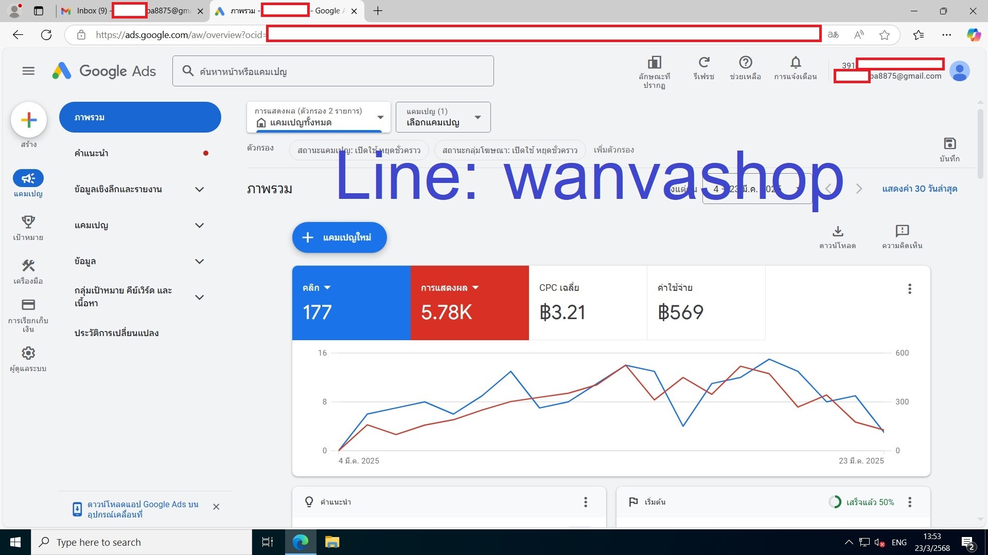Click the Windows taskbar search box

[142, 542]
